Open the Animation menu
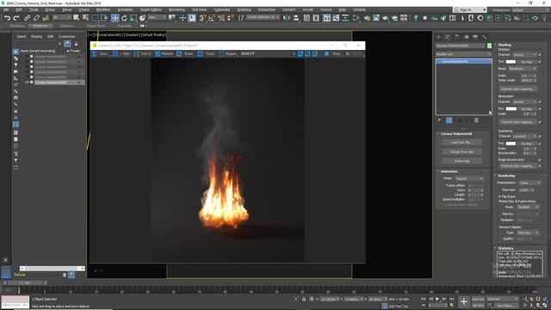Viewport: 551px width, 310px height. pos(125,9)
